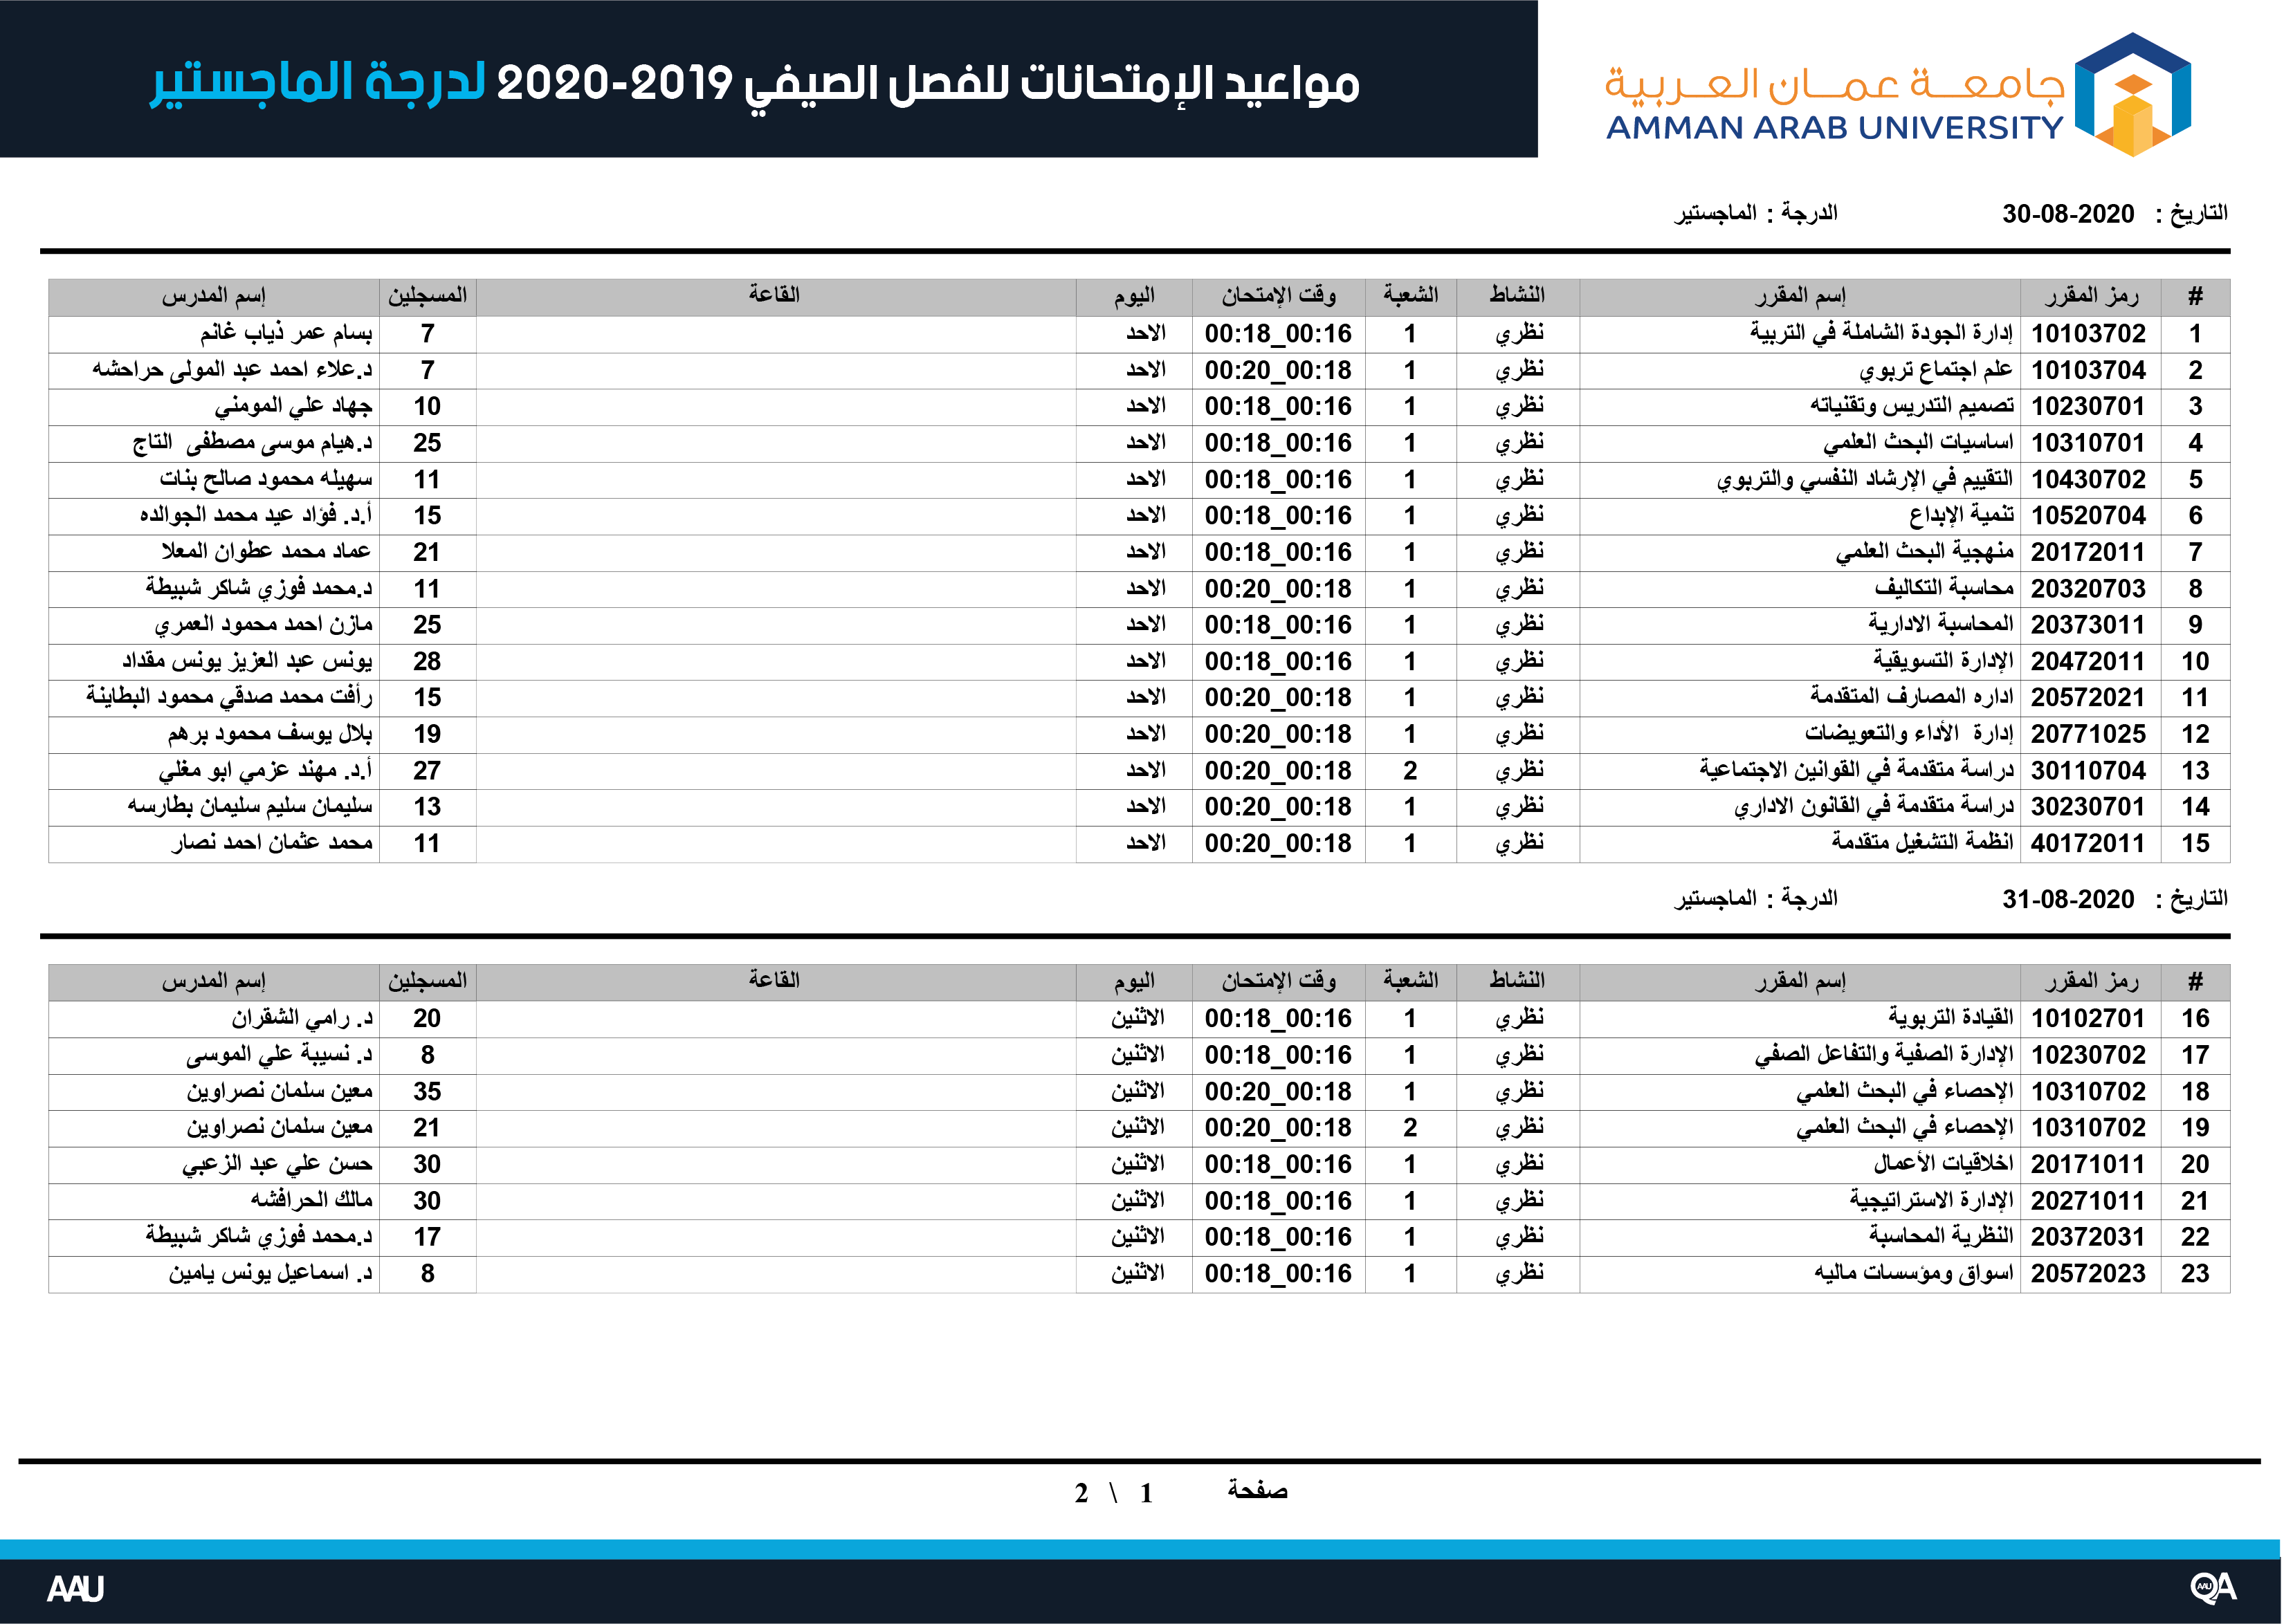Click course code 20472011
This screenshot has height=1624, width=2284.
(x=2088, y=662)
